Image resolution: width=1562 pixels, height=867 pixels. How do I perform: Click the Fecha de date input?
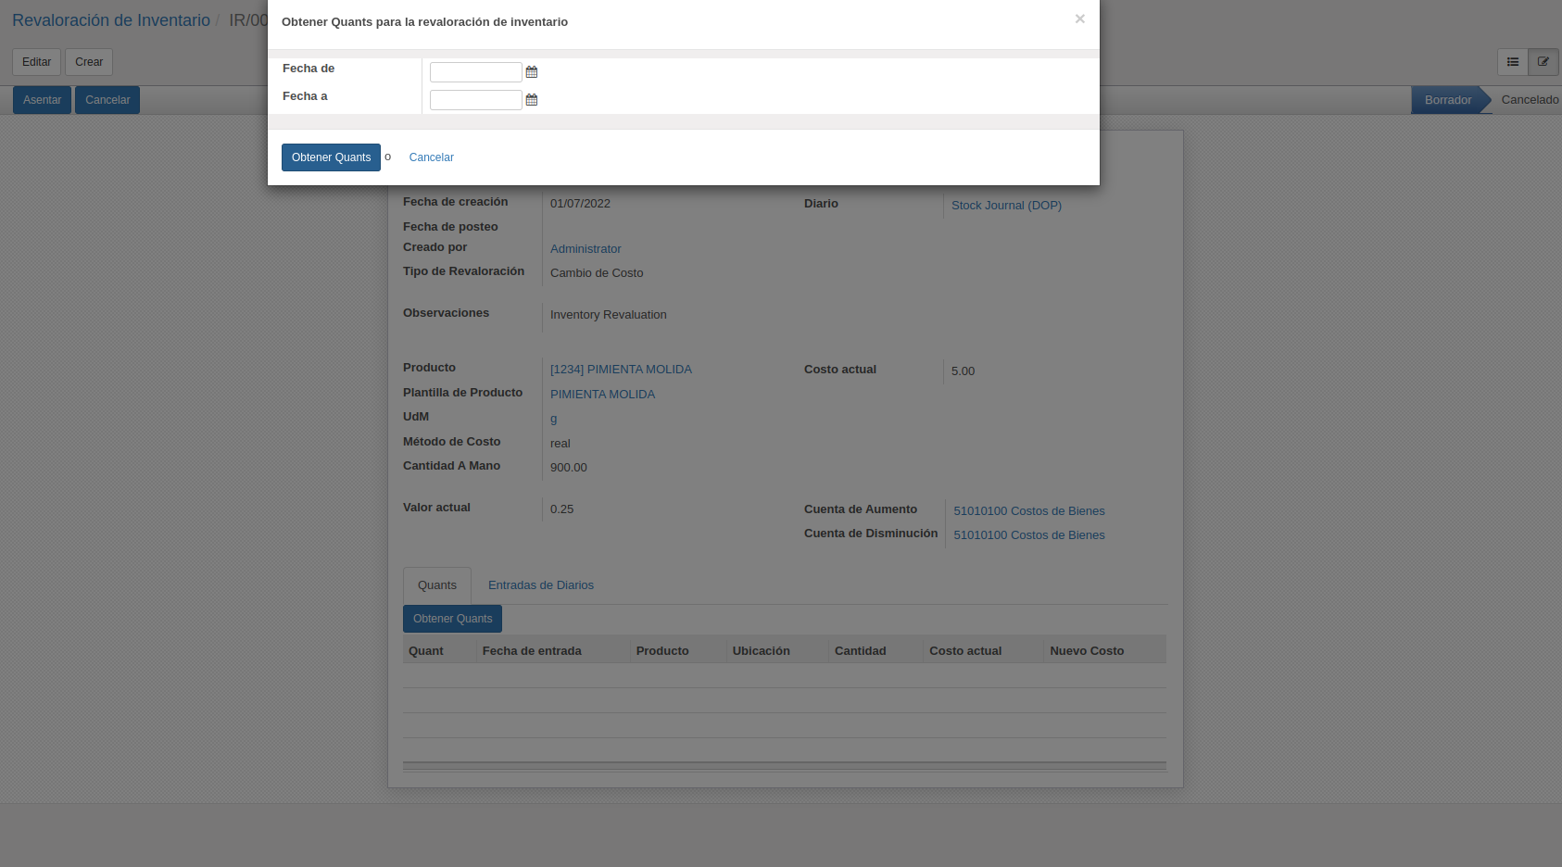(x=476, y=72)
